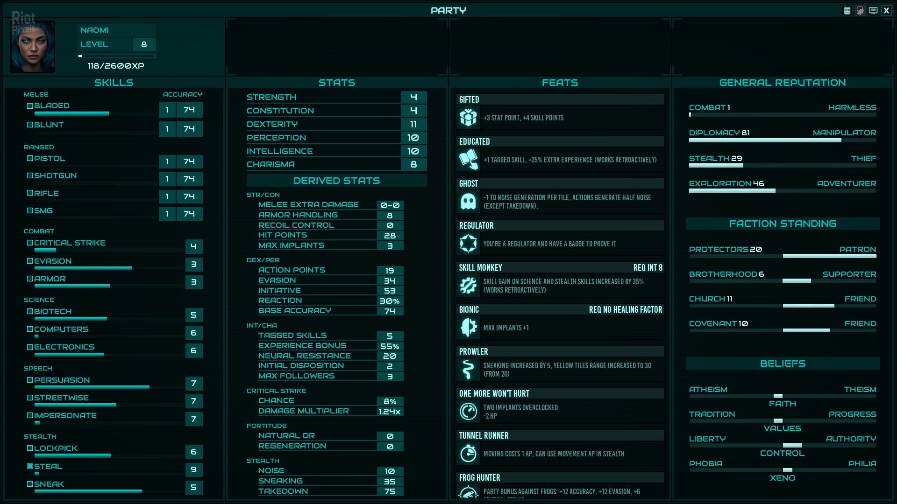Open the inventory backpack icon

tap(847, 10)
